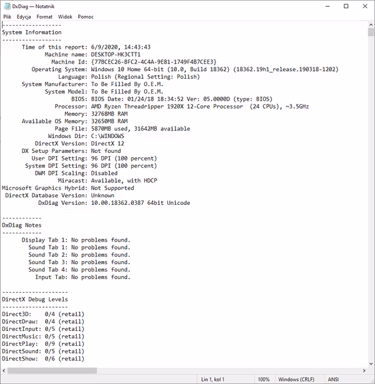Click the System DPI Setting value
The image size is (375, 384).
tap(124, 166)
